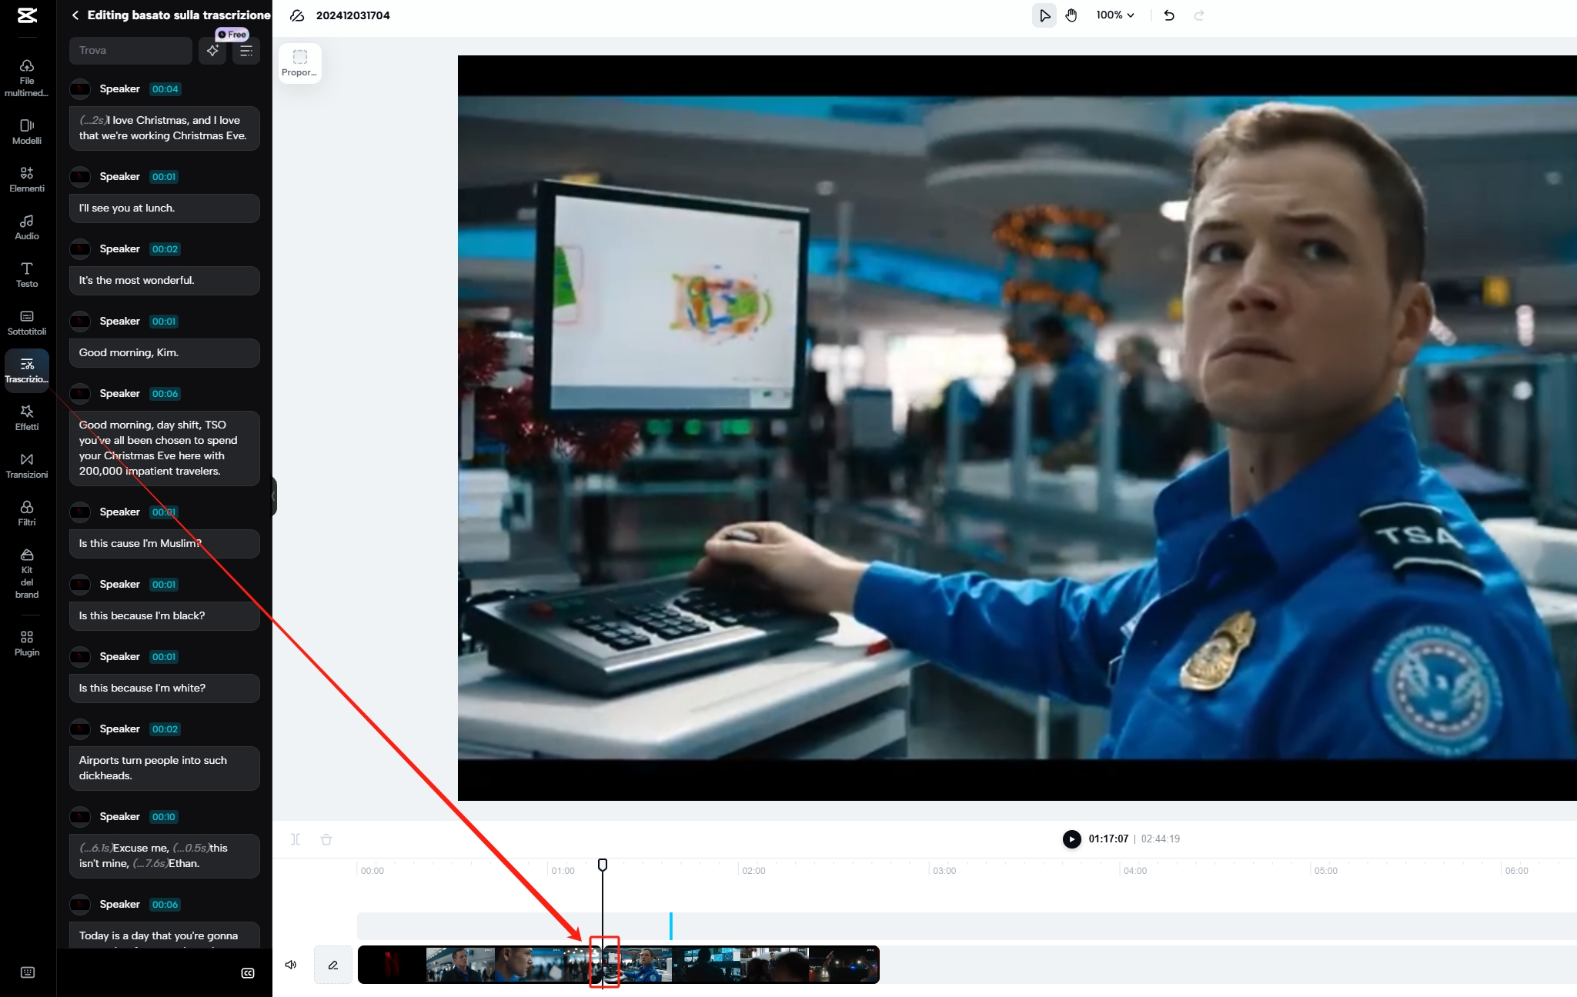The height and width of the screenshot is (997, 1577).
Task: Select the hand pan tool
Action: pyautogui.click(x=1071, y=15)
